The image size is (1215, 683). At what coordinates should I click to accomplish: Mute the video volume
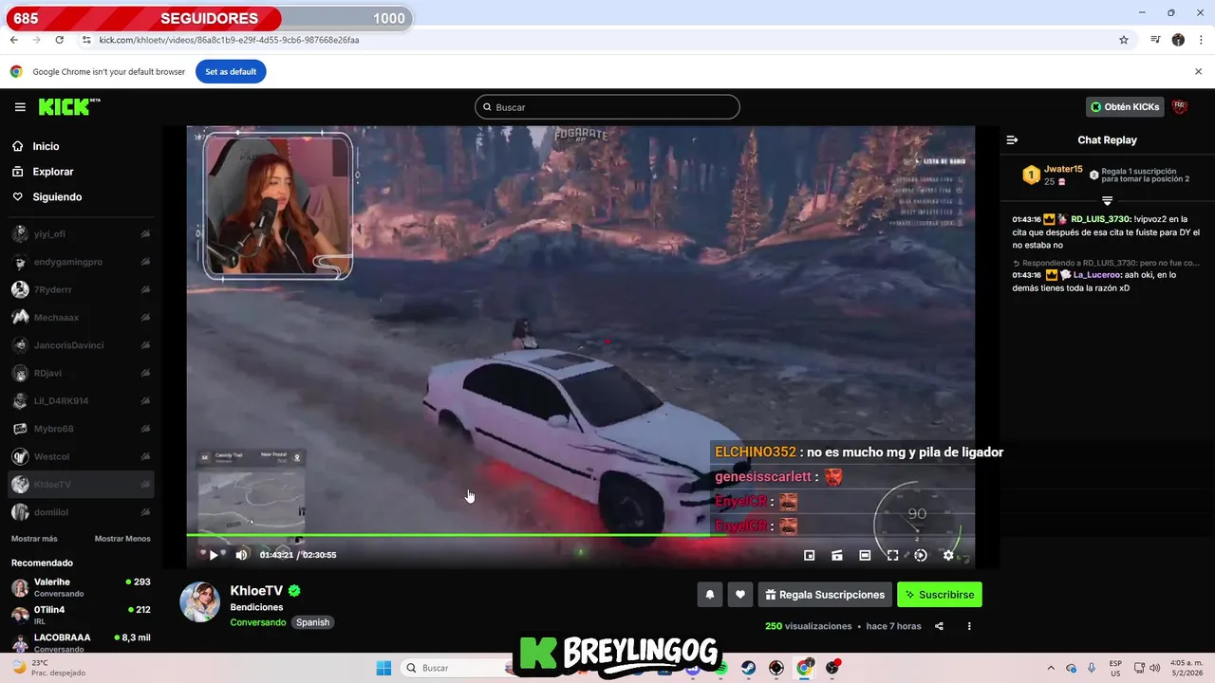coord(241,555)
